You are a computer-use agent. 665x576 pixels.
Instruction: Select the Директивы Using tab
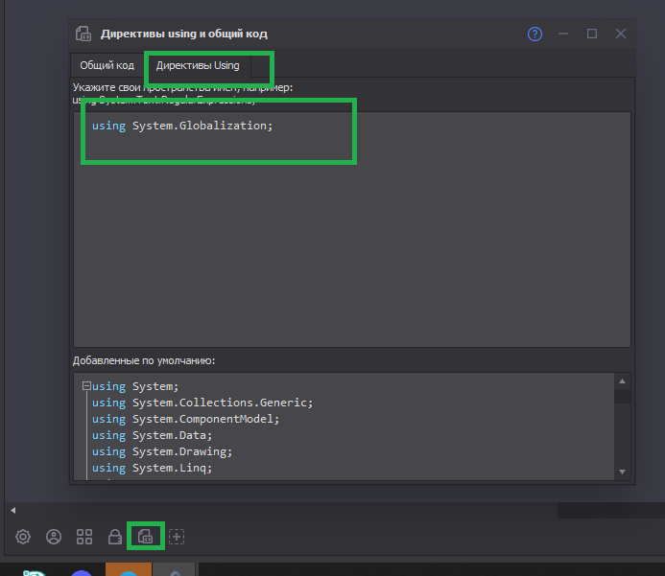pos(198,66)
